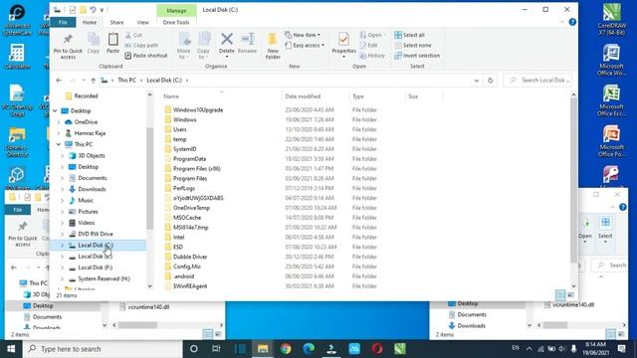
Task: Switch to the View ribbon tab
Action: (x=142, y=22)
